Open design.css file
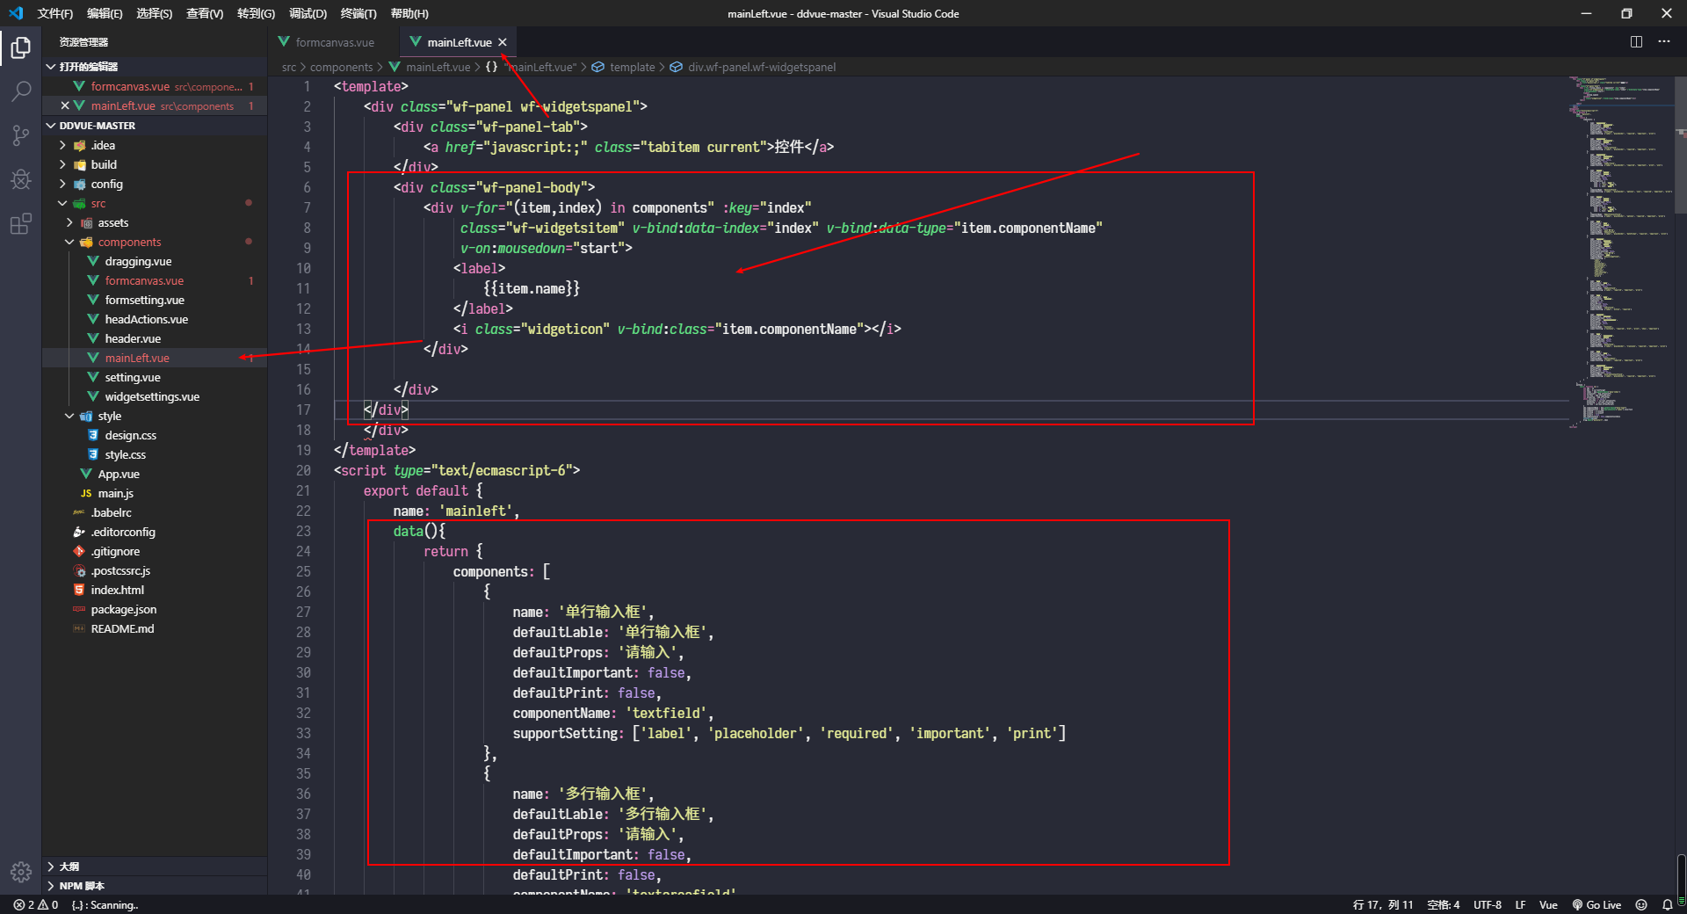This screenshot has width=1687, height=914. 155,435
